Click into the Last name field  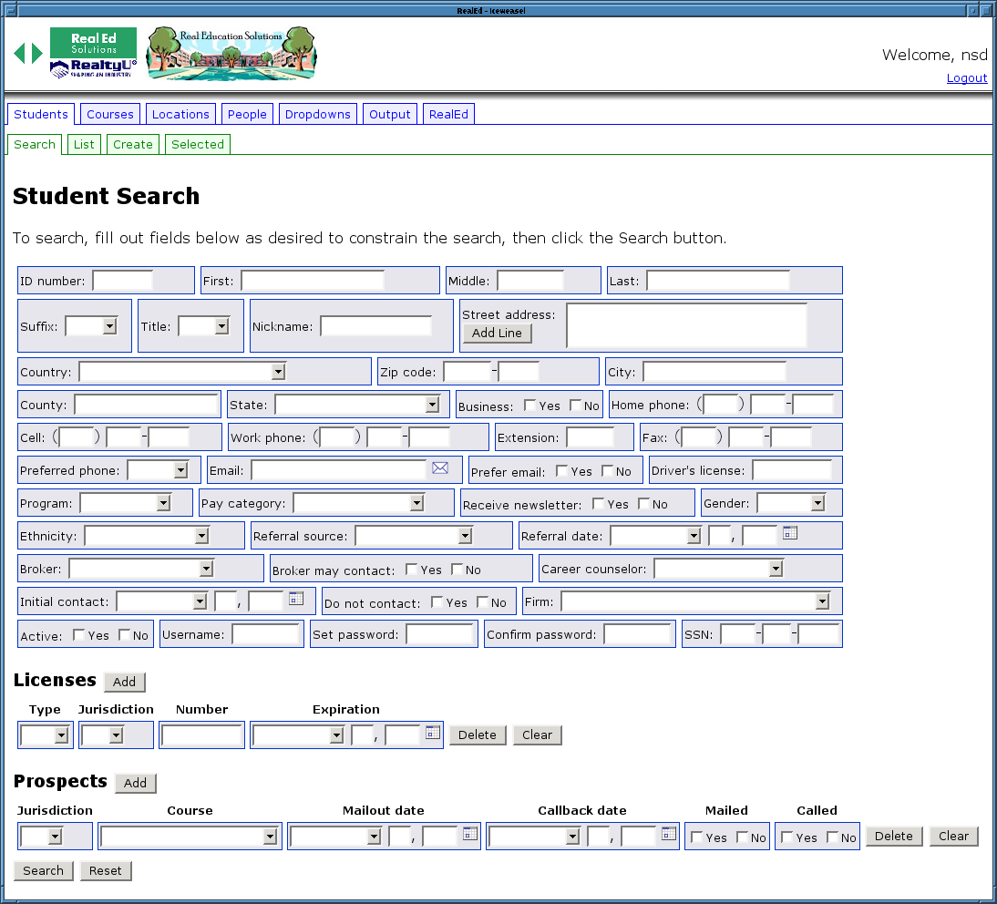coord(717,281)
